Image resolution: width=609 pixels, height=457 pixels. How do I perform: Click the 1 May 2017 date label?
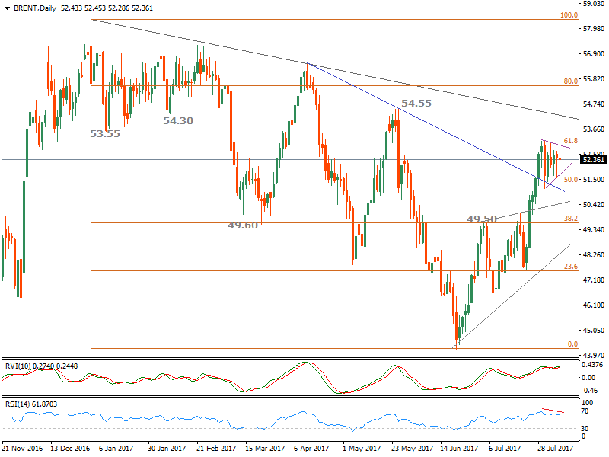pyautogui.click(x=362, y=448)
